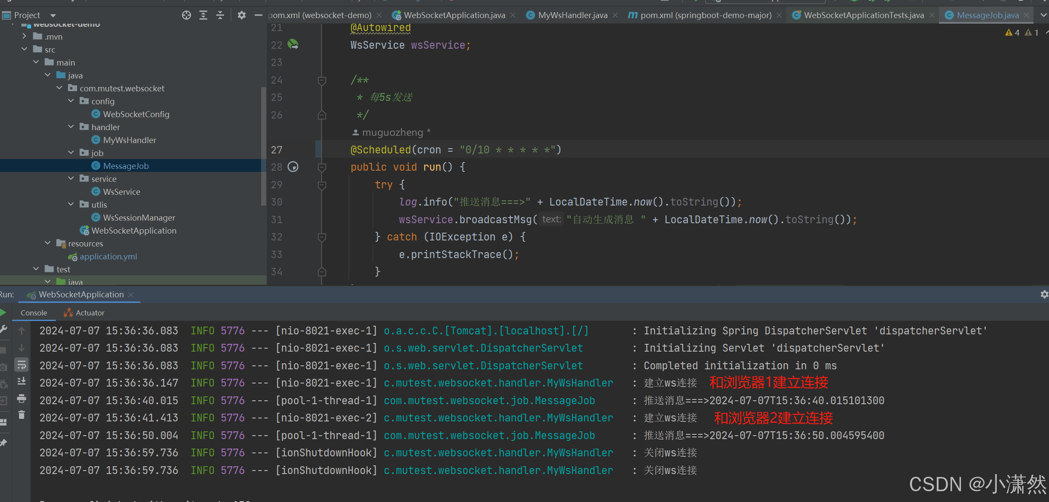The height and width of the screenshot is (502, 1049).
Task: Pin the run tab with the pin icon
Action: tap(3, 443)
